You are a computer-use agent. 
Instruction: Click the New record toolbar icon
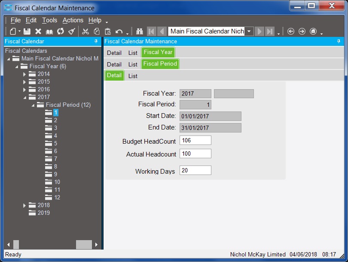click(x=13, y=31)
